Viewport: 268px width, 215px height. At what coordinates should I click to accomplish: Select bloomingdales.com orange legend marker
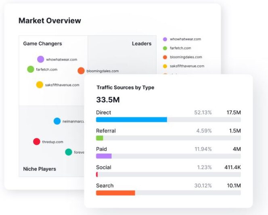coord(165,57)
